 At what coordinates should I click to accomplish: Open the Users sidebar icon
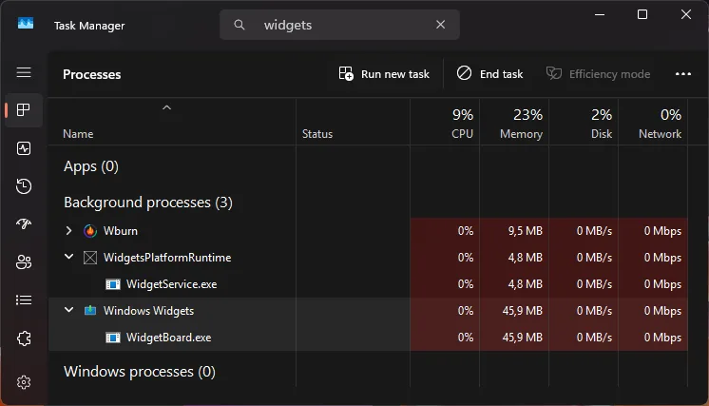[24, 261]
